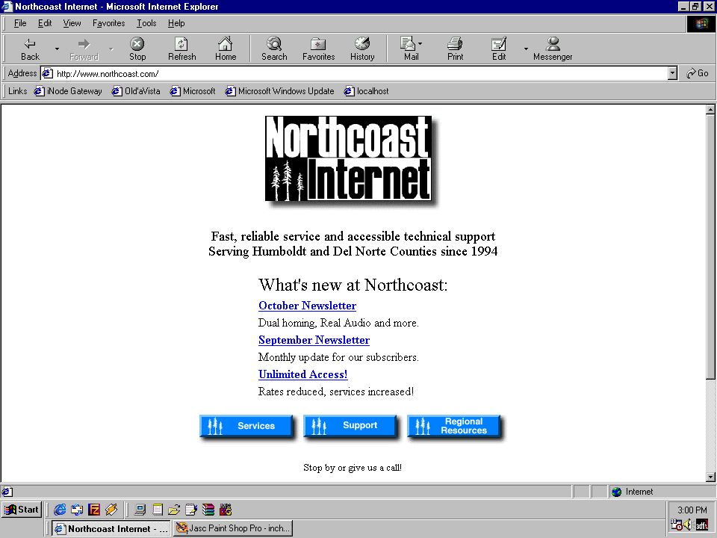Click the Go button next to address bar
This screenshot has height=538, width=717.
coord(698,73)
